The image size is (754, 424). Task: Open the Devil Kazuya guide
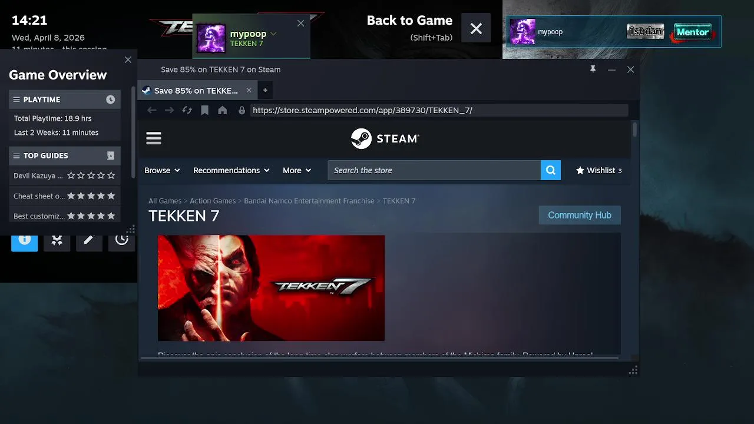pyautogui.click(x=64, y=175)
